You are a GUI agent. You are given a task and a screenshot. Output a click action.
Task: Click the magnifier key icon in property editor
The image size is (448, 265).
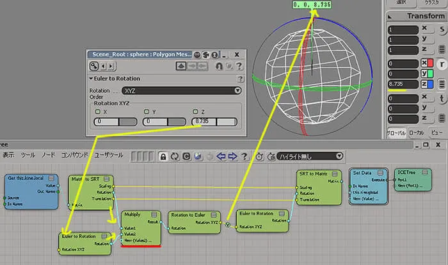point(94,66)
